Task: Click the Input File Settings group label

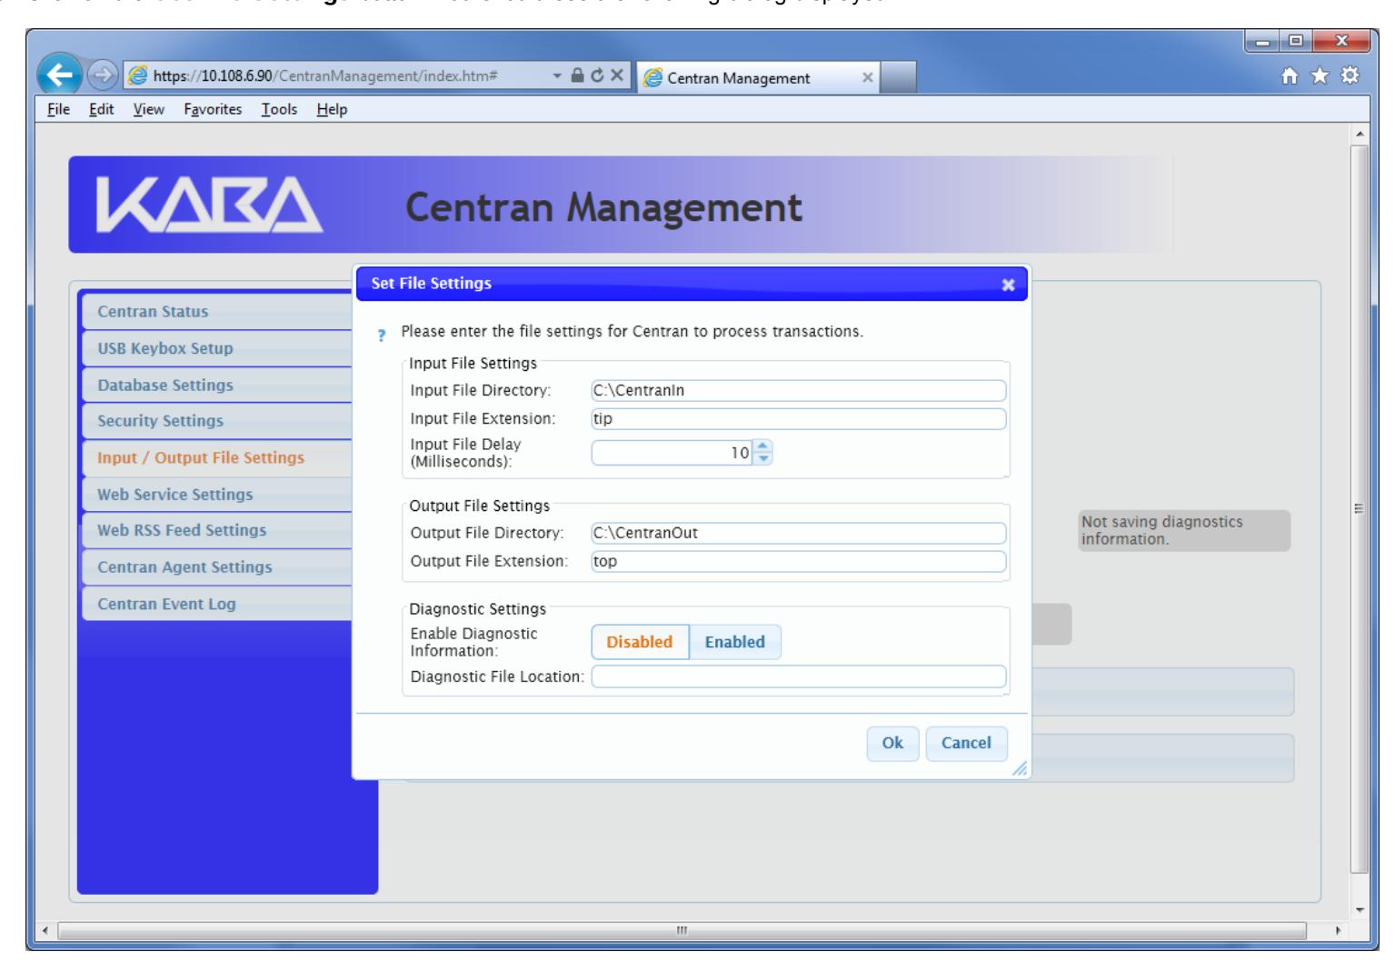Action: [473, 364]
